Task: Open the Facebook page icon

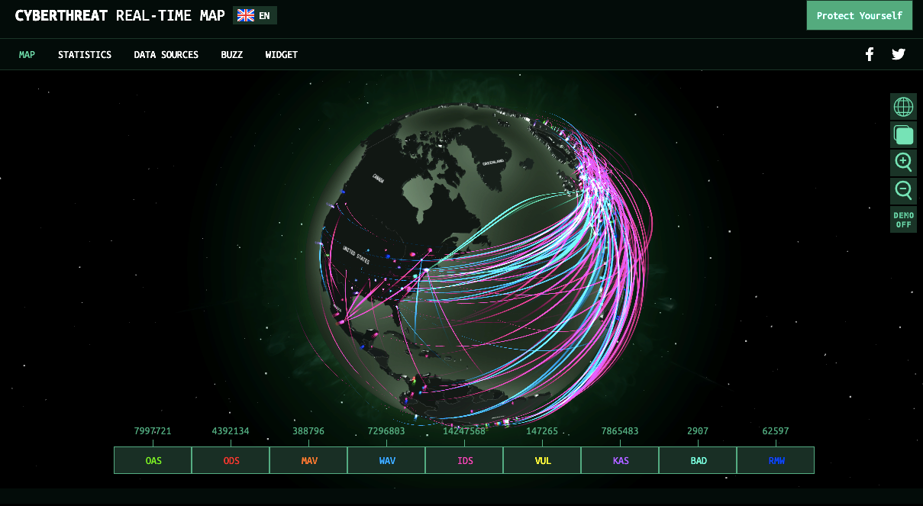Action: tap(869, 54)
